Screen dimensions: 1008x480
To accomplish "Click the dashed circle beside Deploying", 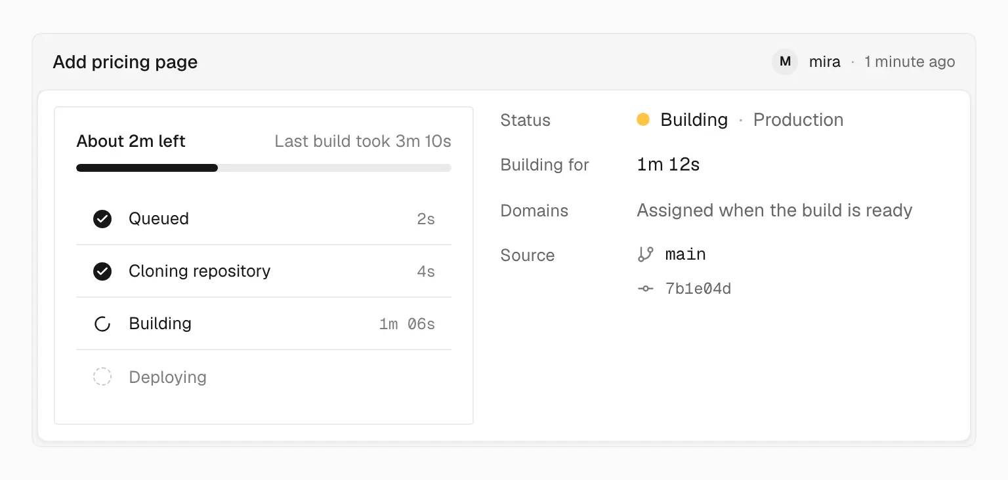I will [x=102, y=377].
